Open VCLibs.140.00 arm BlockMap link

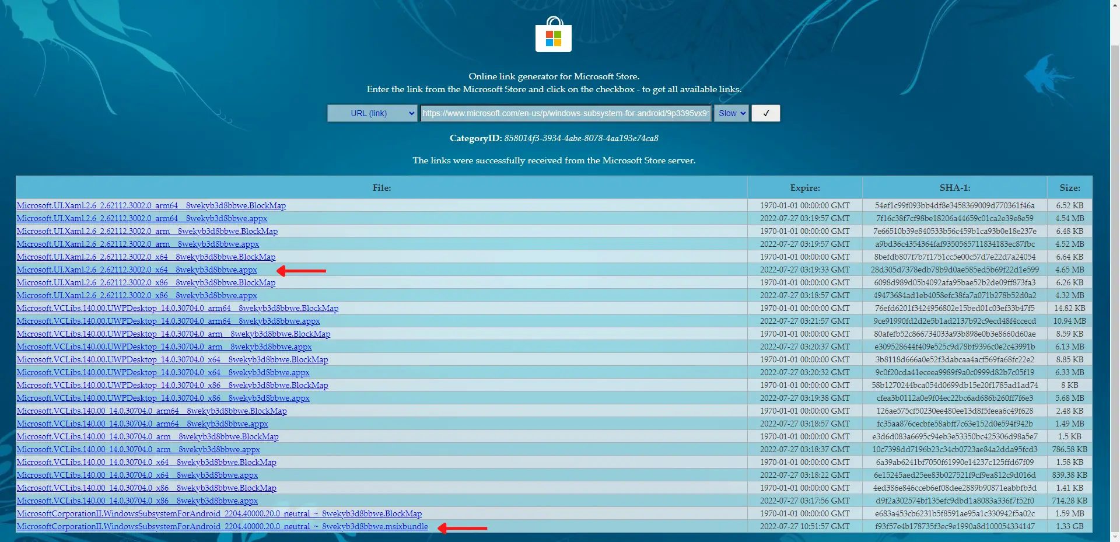click(148, 437)
